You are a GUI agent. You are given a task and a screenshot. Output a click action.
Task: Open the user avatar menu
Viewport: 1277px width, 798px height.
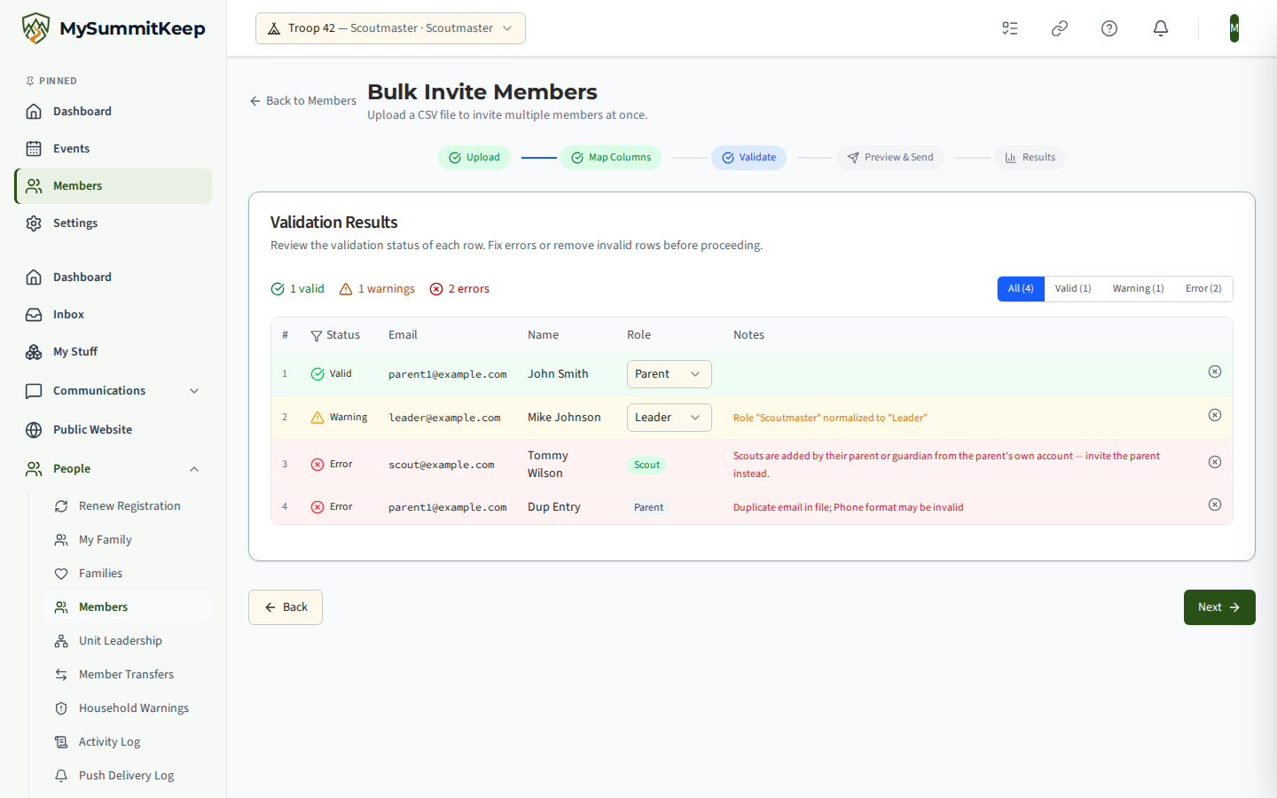tap(1234, 28)
